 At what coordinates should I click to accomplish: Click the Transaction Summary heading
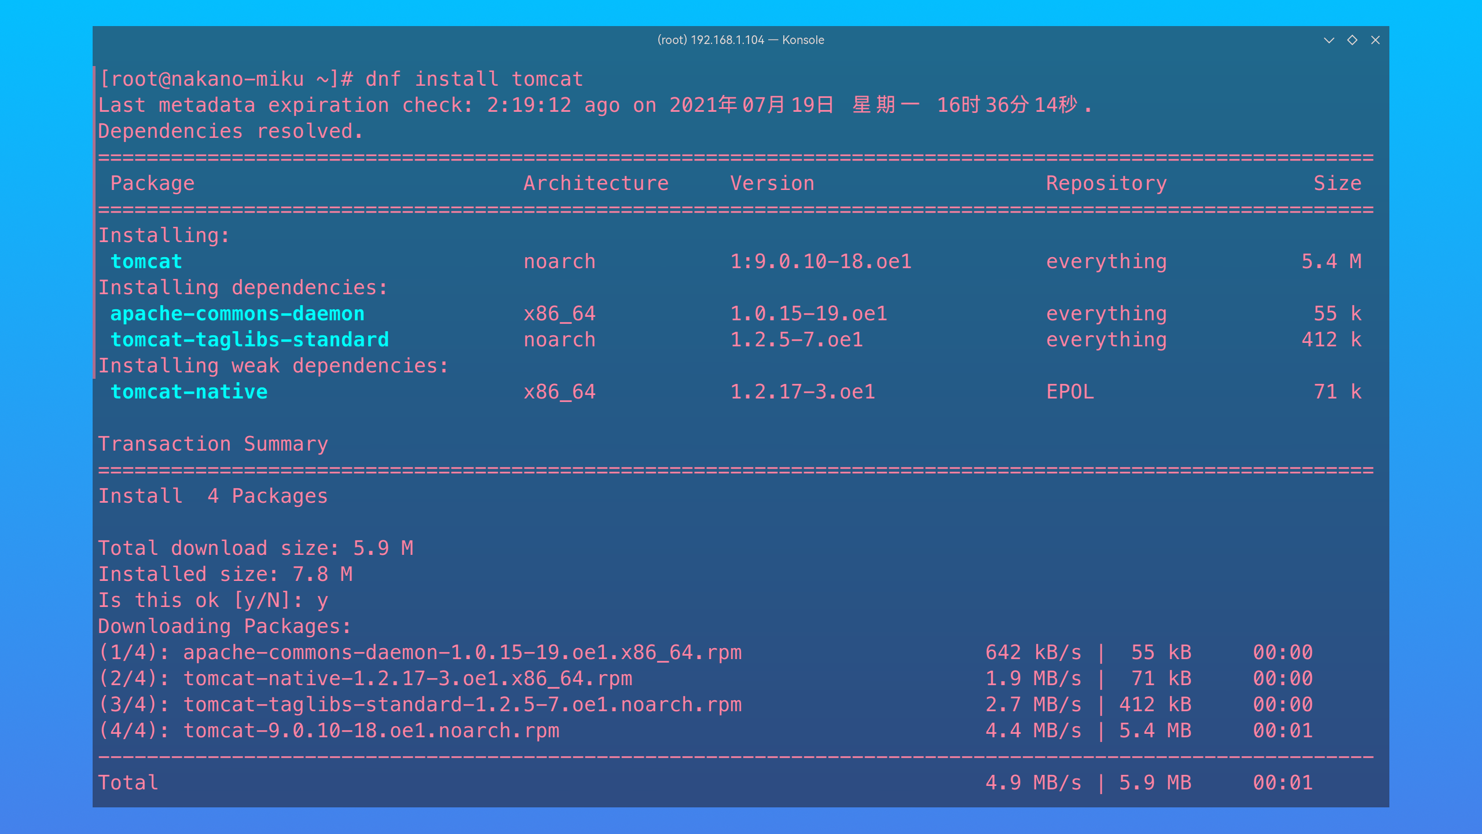212,444
